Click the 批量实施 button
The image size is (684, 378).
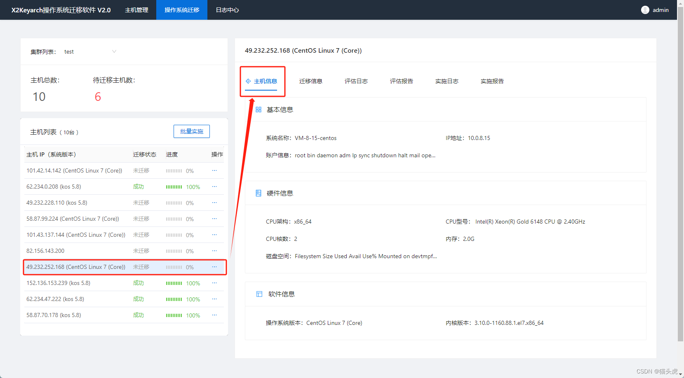192,131
